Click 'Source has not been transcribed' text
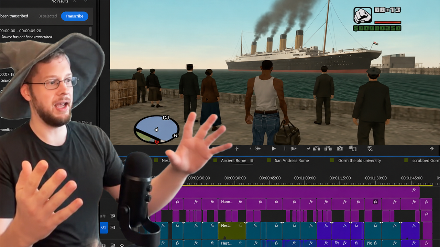The width and height of the screenshot is (440, 247). click(27, 37)
